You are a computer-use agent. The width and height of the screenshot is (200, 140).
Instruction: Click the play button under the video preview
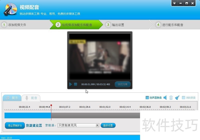tap(70, 84)
